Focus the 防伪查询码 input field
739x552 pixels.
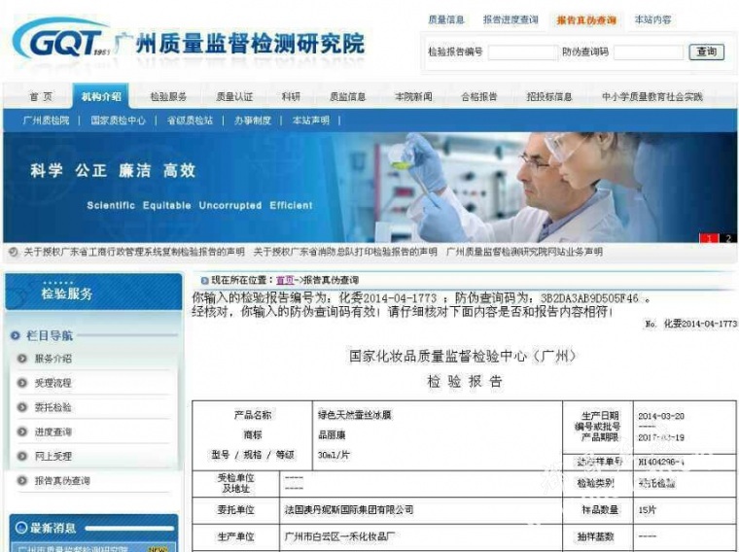point(649,52)
